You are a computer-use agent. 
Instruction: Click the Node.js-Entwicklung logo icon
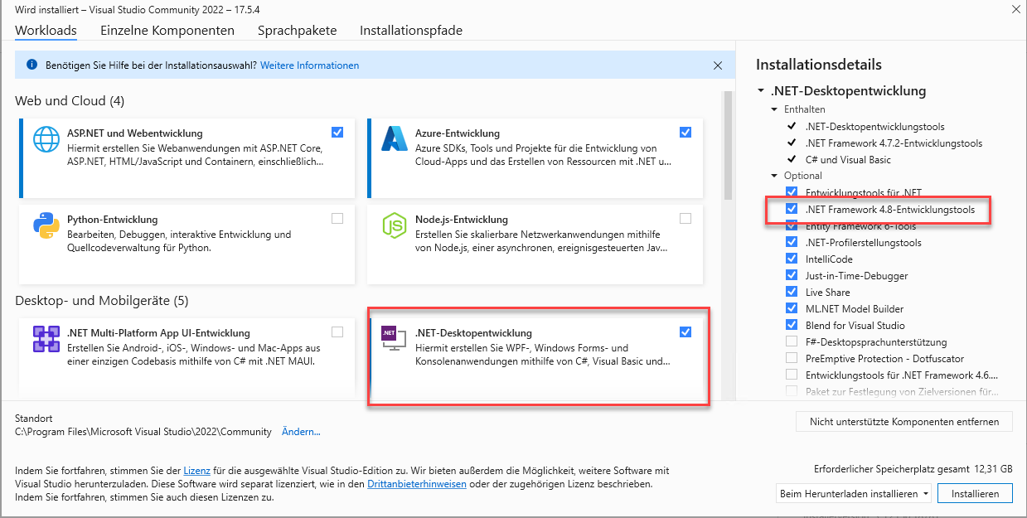394,225
